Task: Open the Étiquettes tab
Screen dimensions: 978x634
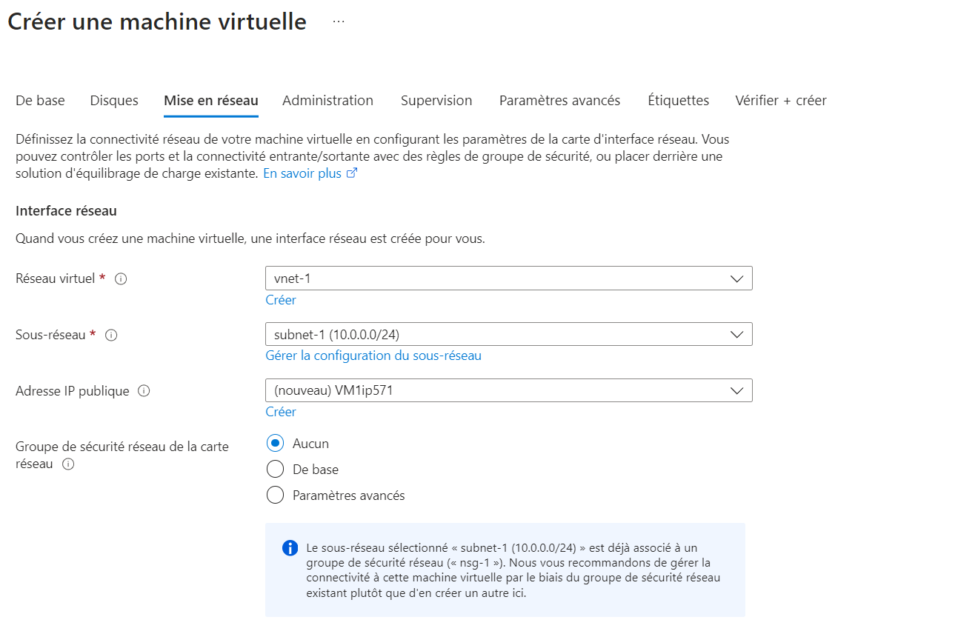Action: 678,101
